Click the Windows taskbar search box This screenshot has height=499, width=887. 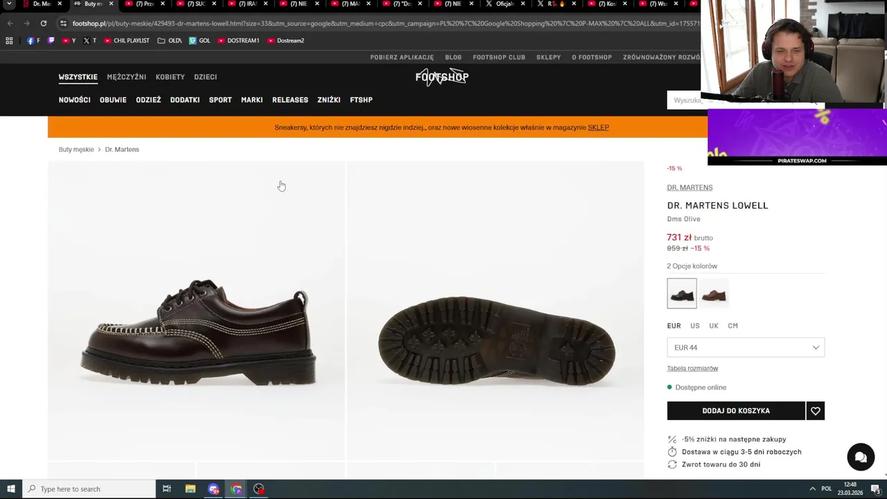[x=89, y=489]
